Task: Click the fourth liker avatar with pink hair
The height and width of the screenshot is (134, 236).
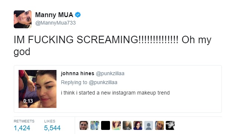Action: pos(116,125)
